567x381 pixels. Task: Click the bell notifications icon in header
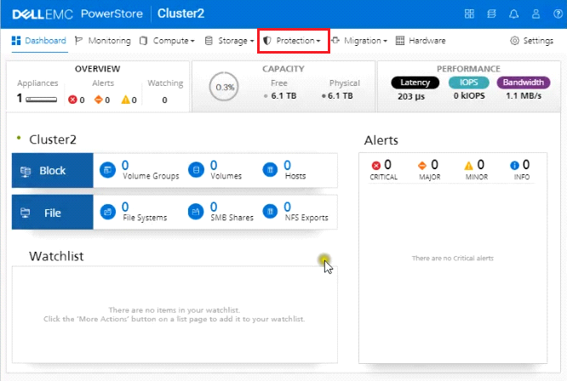point(515,14)
